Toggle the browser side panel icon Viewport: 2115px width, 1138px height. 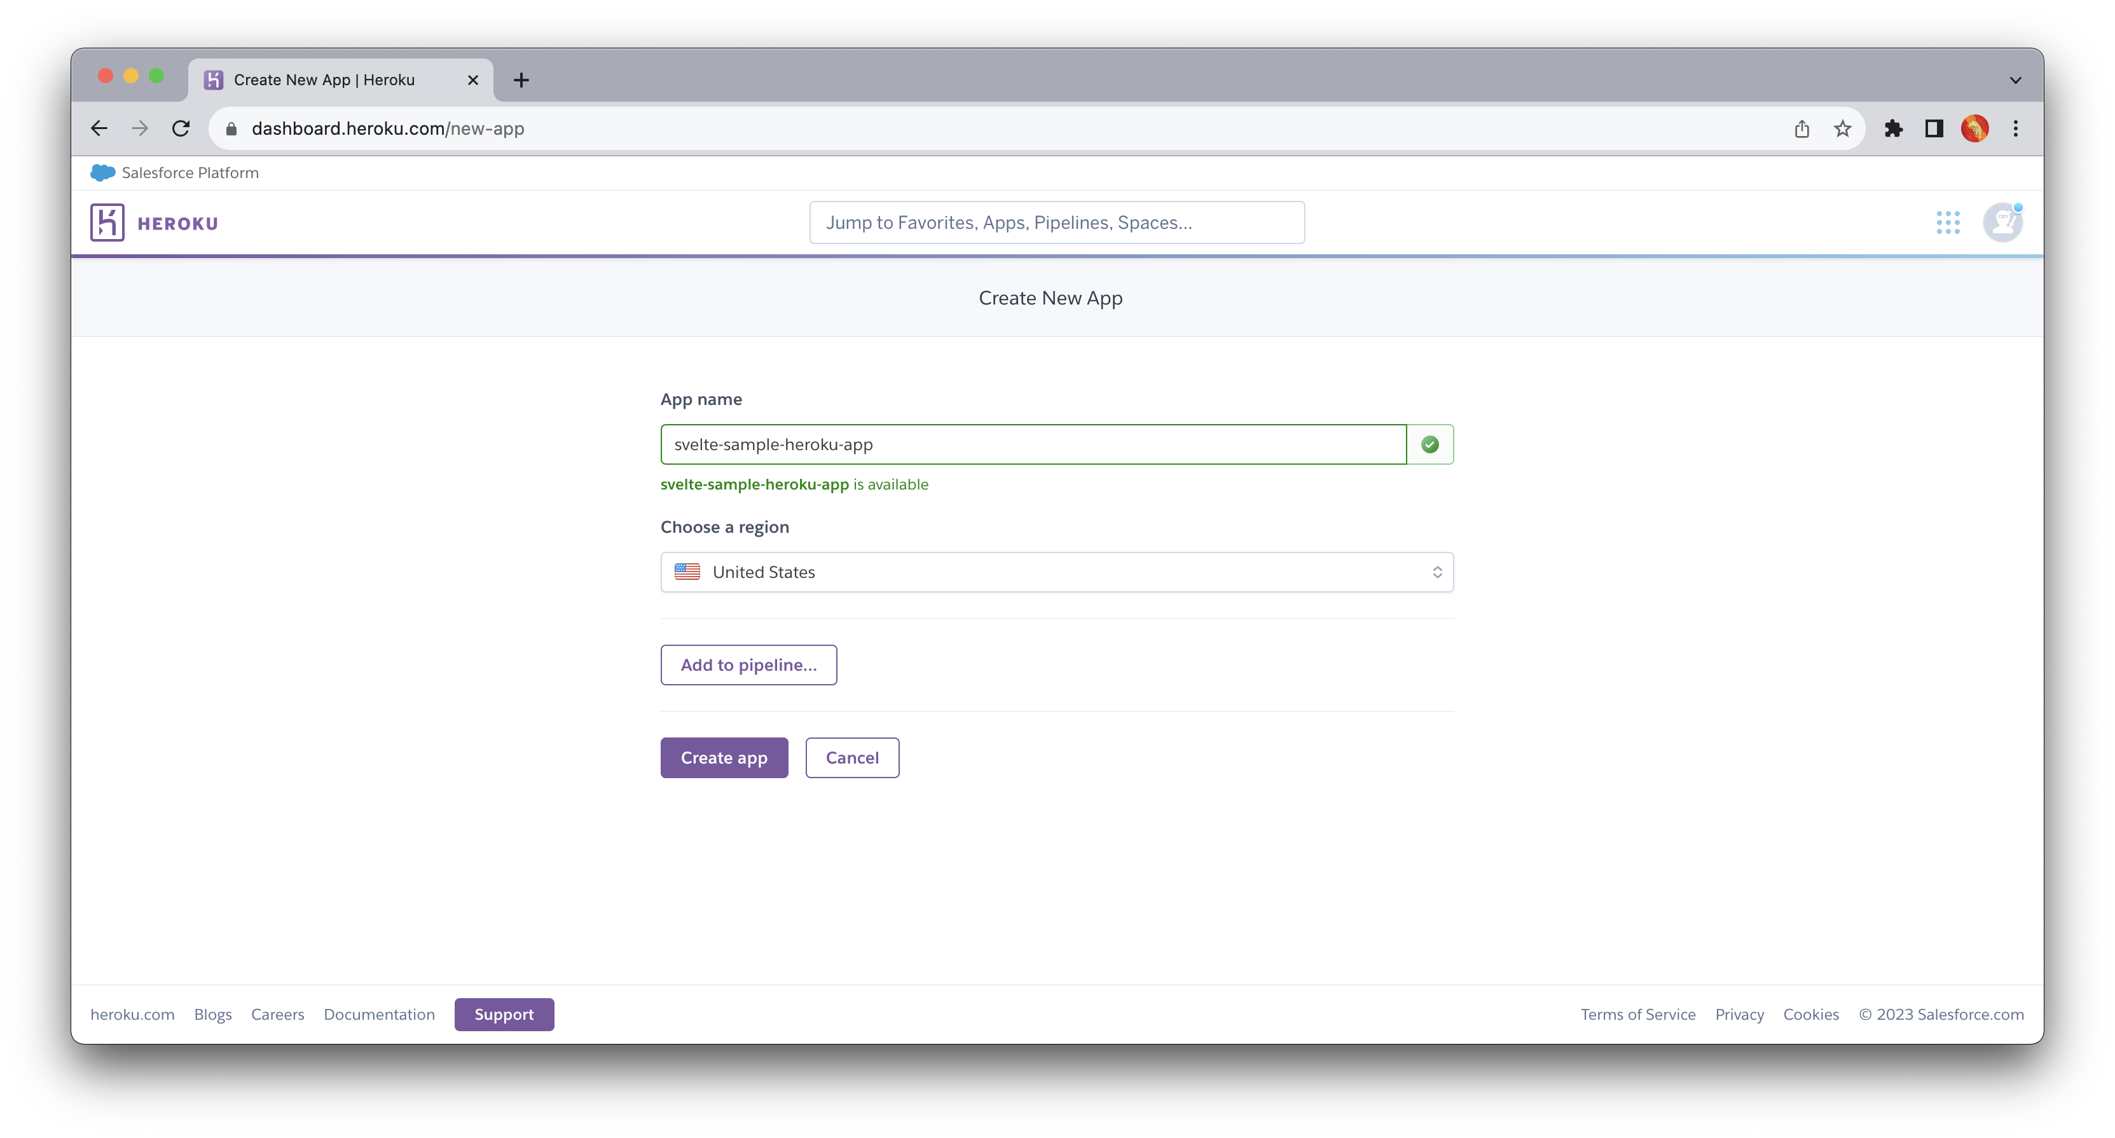click(1934, 129)
